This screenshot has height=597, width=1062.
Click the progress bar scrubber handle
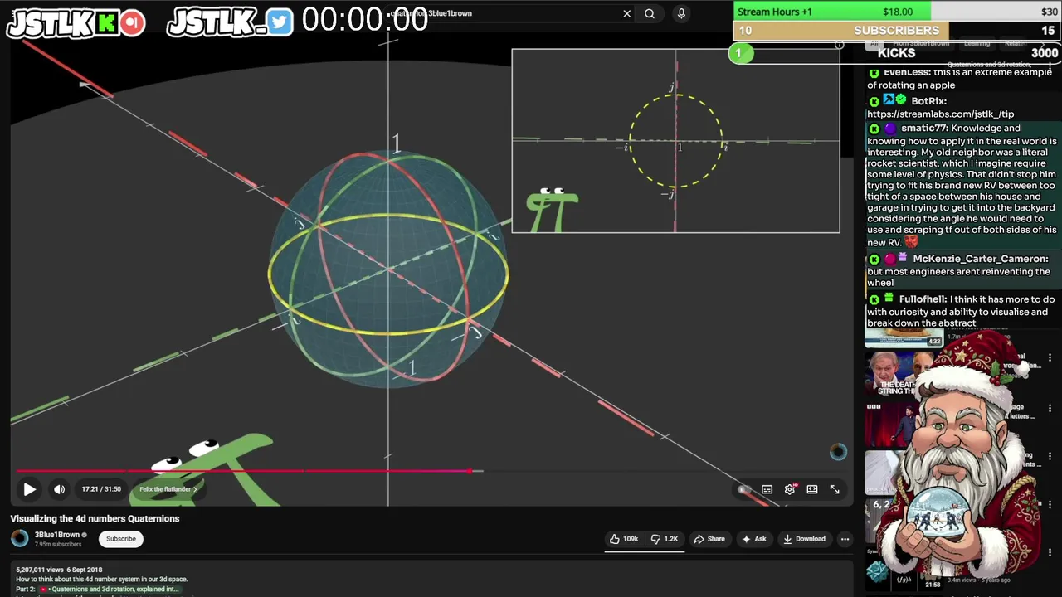(469, 471)
